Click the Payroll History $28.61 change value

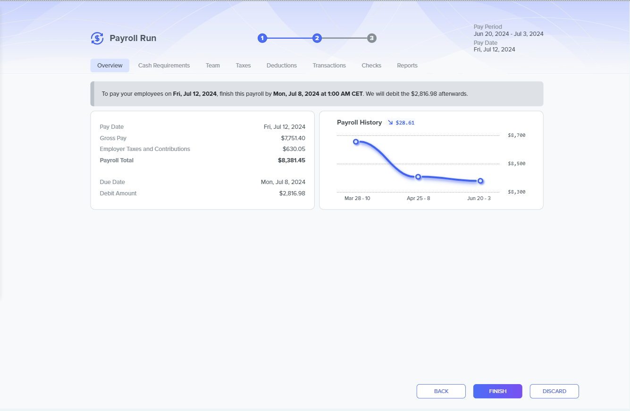[405, 123]
